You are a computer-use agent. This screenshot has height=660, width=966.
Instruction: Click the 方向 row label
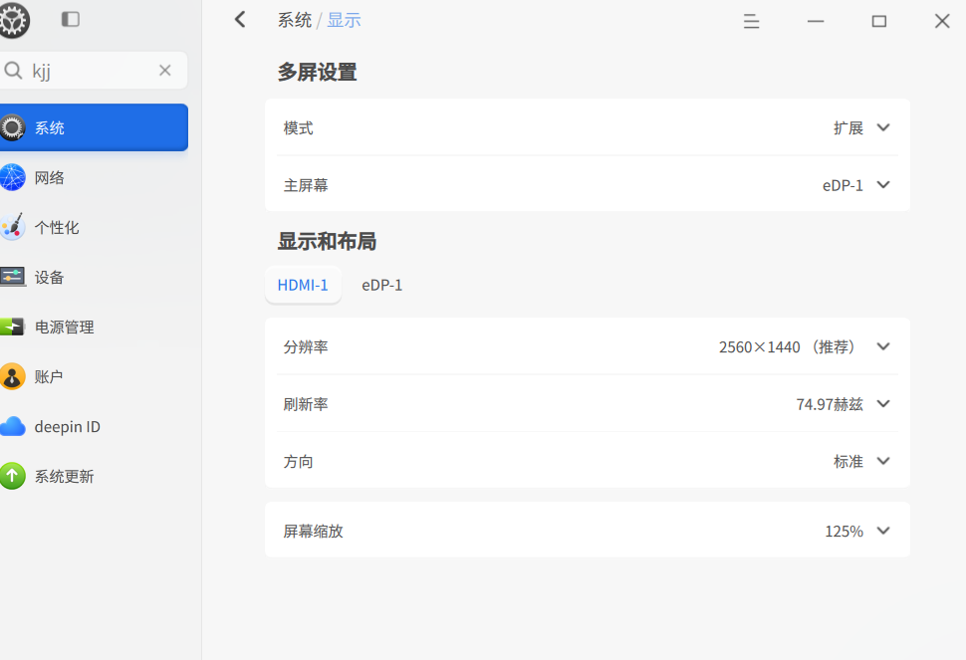298,462
